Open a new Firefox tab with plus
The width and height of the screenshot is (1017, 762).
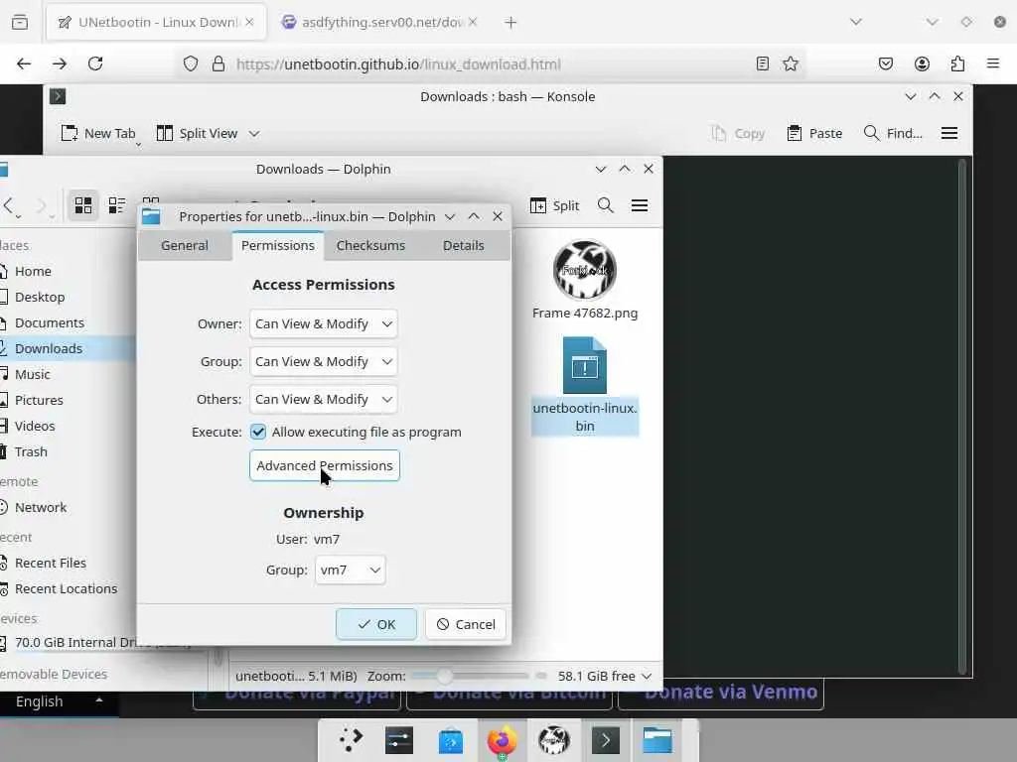pyautogui.click(x=510, y=23)
